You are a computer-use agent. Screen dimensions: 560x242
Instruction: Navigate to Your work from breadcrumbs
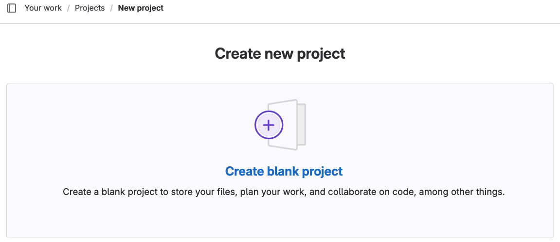click(43, 8)
